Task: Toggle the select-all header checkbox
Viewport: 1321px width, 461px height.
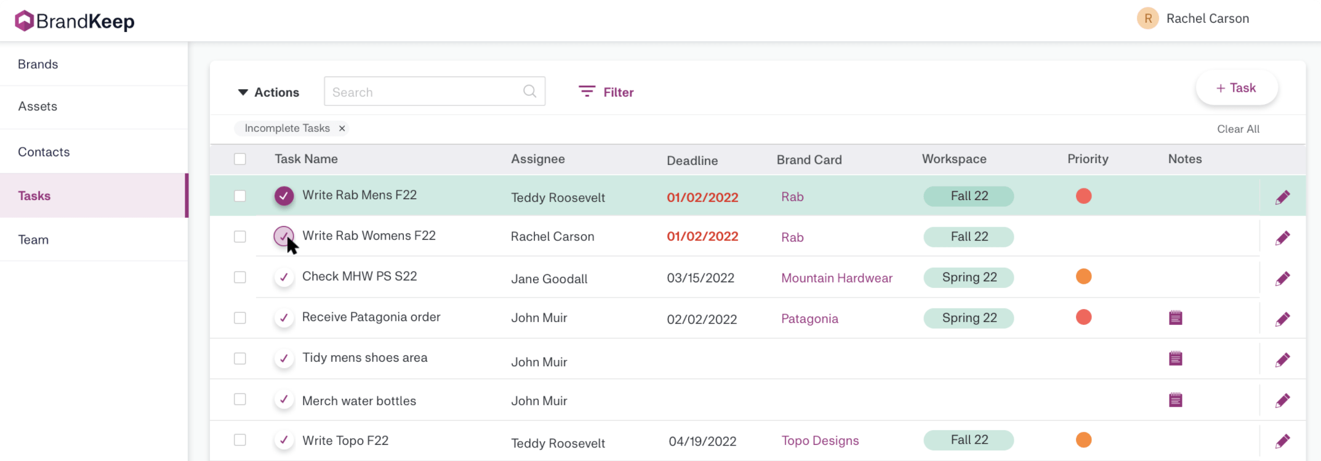Action: [x=240, y=159]
